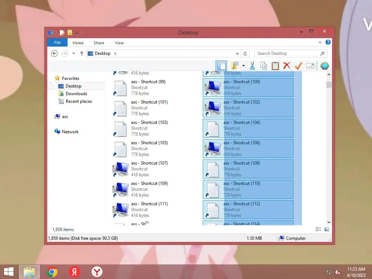
Task: Click the ass - Shortcut (109) computer icon
Action: 121,189
